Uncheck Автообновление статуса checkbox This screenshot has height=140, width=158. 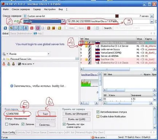point(98,112)
